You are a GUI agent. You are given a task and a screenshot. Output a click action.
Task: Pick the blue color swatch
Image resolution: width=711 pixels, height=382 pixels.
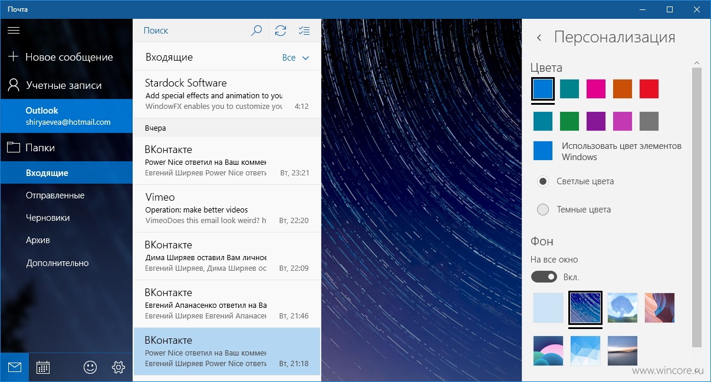pos(543,89)
